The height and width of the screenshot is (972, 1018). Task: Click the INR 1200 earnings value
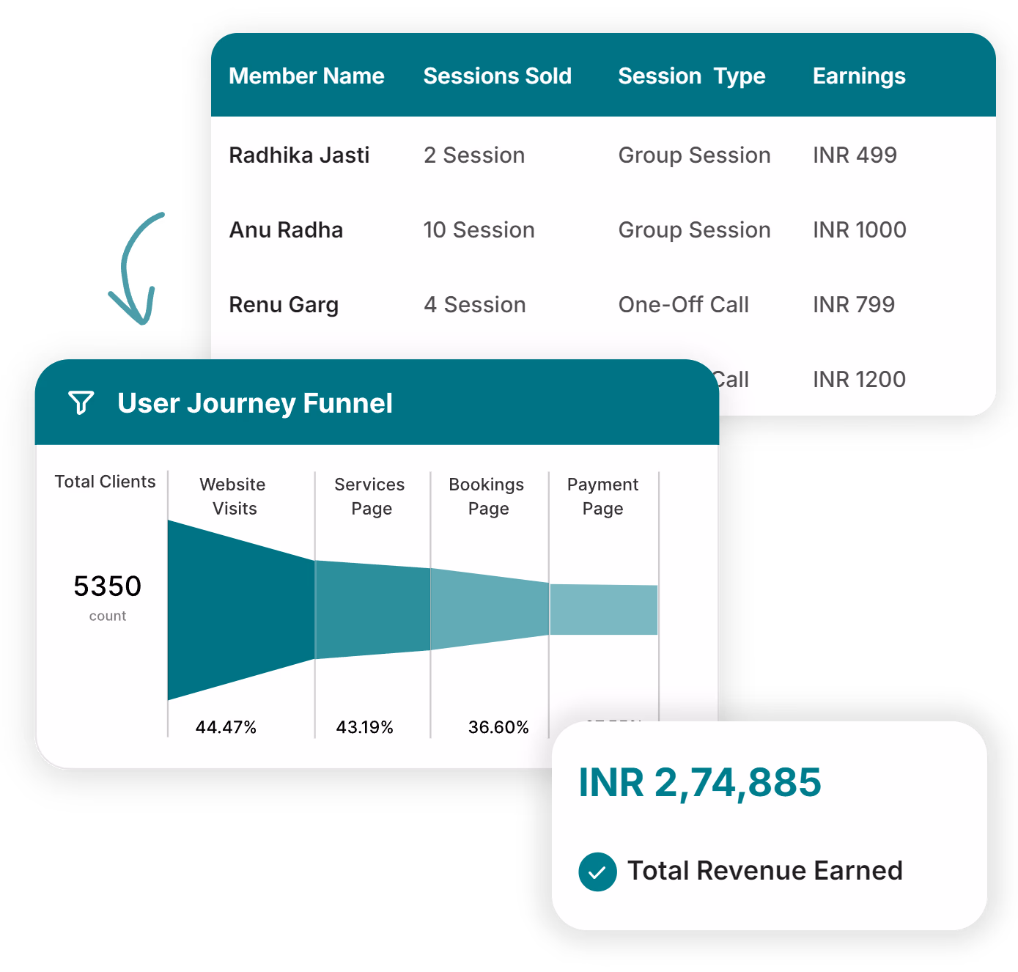[x=859, y=379]
